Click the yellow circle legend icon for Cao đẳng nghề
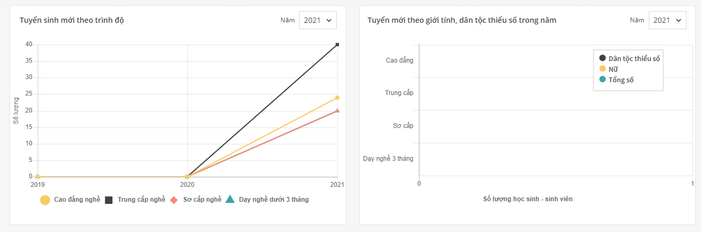The width and height of the screenshot is (701, 232). pos(45,200)
